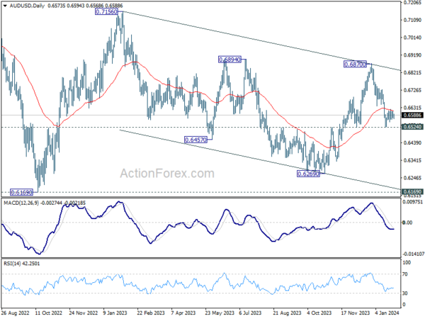Viewport: 425px width, 319px height.
Task: Open the AUDUSD chart dropdown arrow
Action: [x=5, y=6]
